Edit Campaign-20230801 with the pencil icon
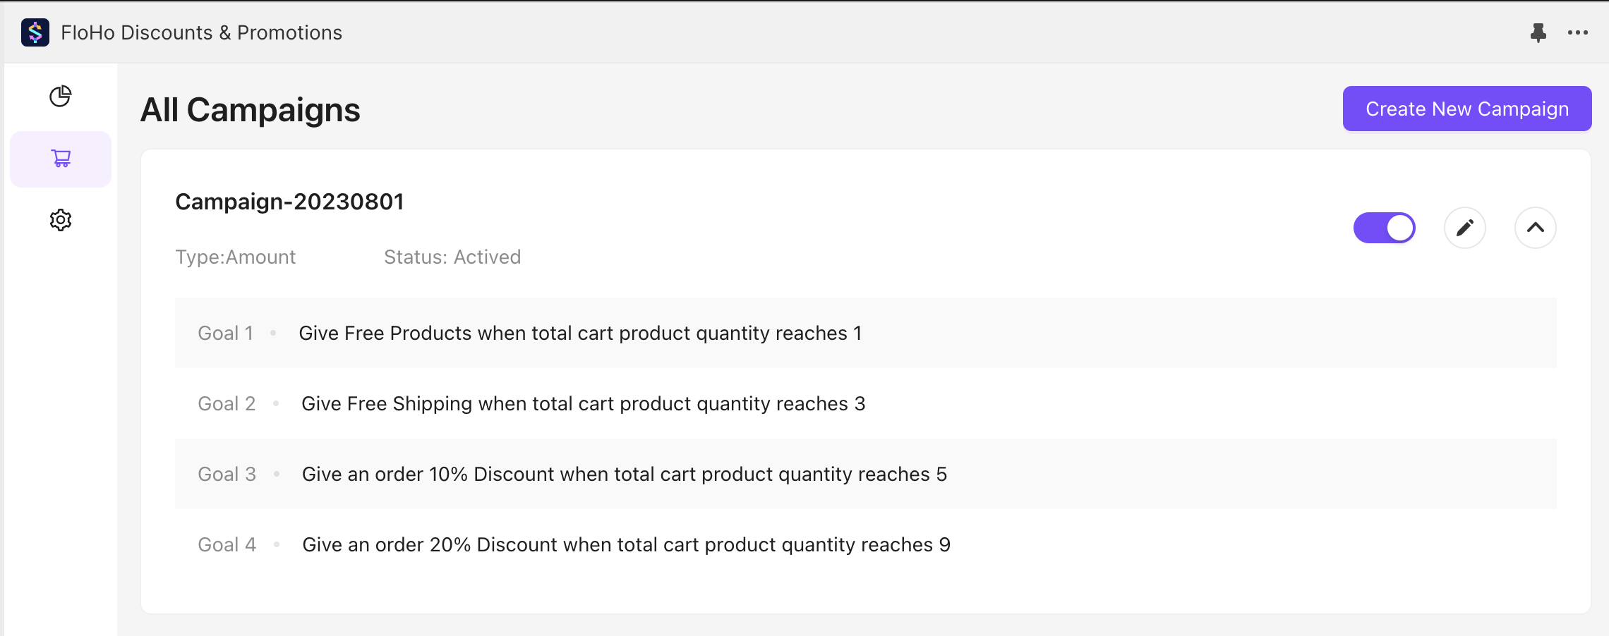 [x=1465, y=228]
